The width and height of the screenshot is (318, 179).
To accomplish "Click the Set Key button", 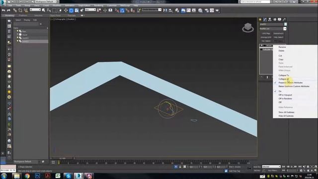I will pyautogui.click(x=257, y=171).
